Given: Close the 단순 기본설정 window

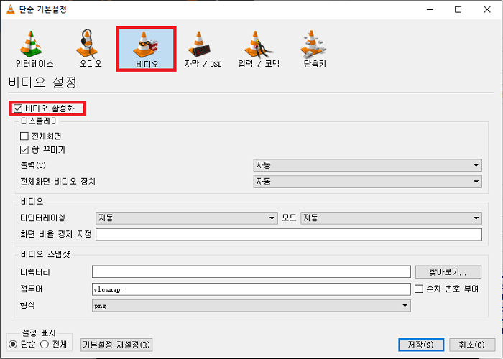Looking at the screenshot, I should point(487,9).
